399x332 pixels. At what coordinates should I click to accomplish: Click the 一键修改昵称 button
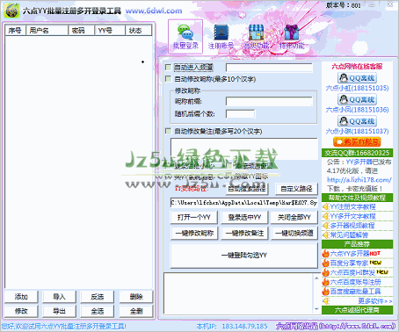pos(193,233)
